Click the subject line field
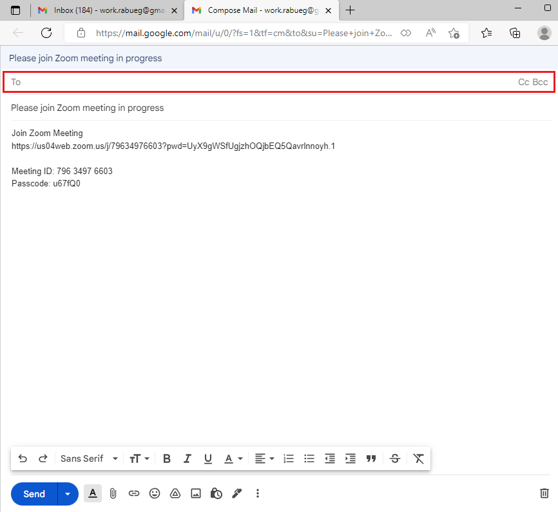The width and height of the screenshot is (558, 512). pos(280,108)
